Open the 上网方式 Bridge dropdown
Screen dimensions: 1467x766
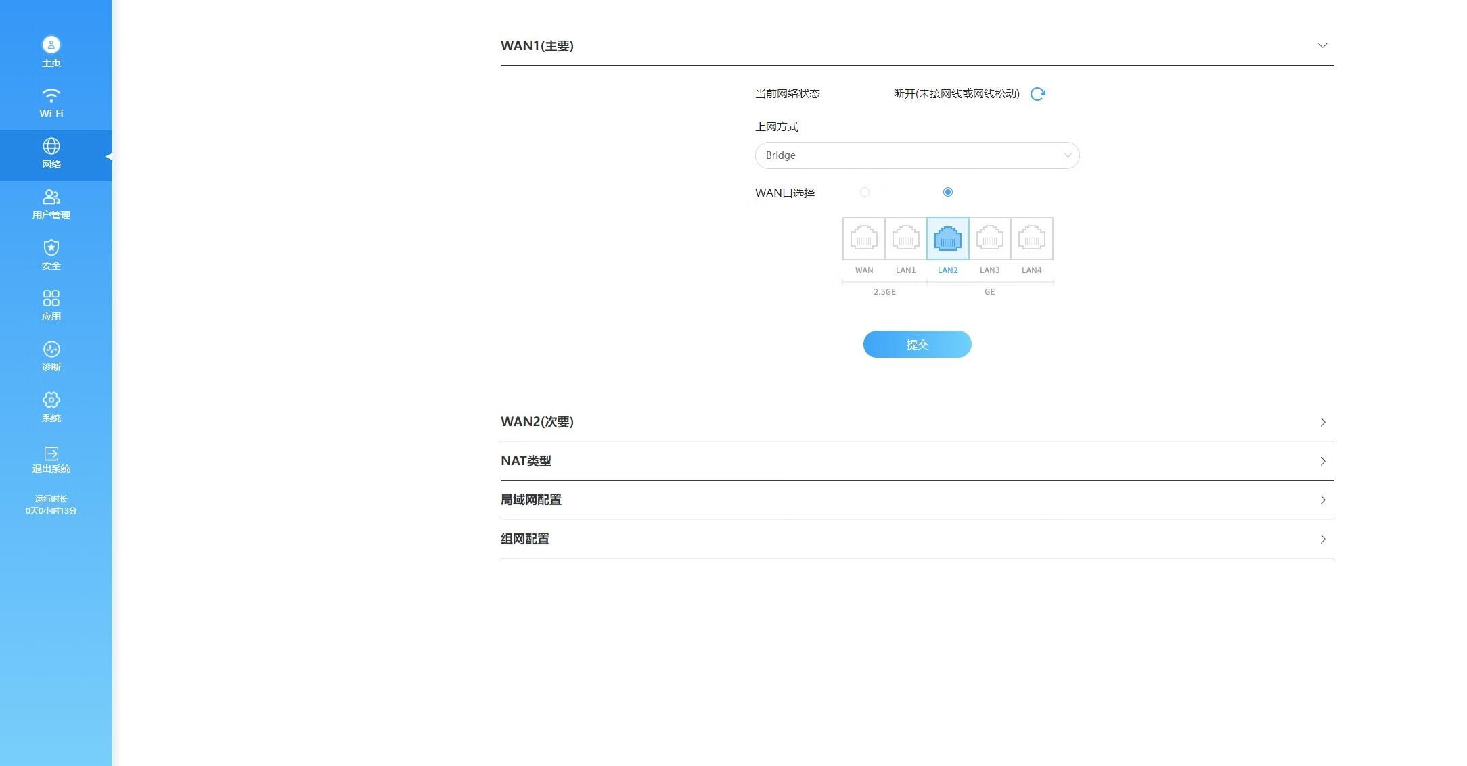(x=917, y=155)
